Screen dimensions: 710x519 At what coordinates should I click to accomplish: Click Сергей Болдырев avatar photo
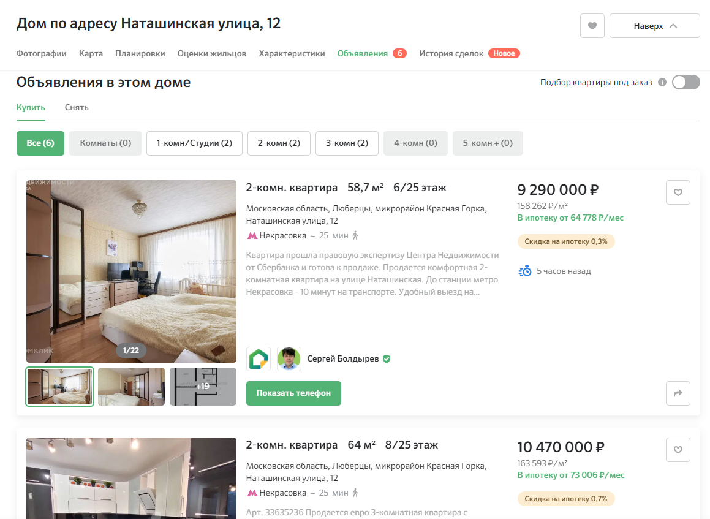pos(289,358)
